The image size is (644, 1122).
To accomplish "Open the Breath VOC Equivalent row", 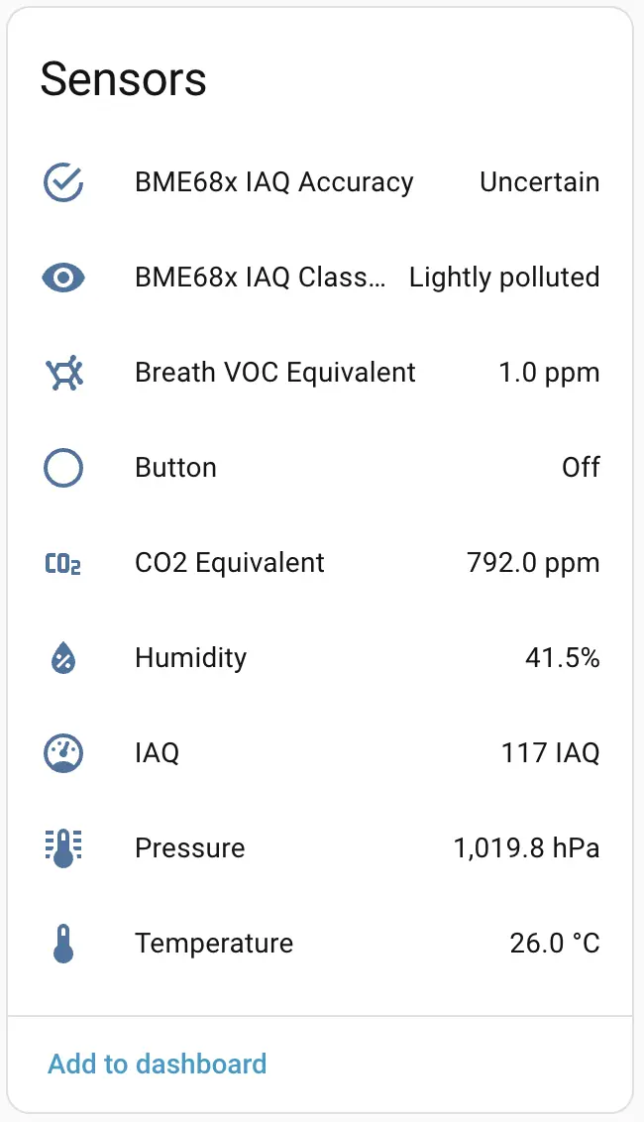I will [275, 373].
